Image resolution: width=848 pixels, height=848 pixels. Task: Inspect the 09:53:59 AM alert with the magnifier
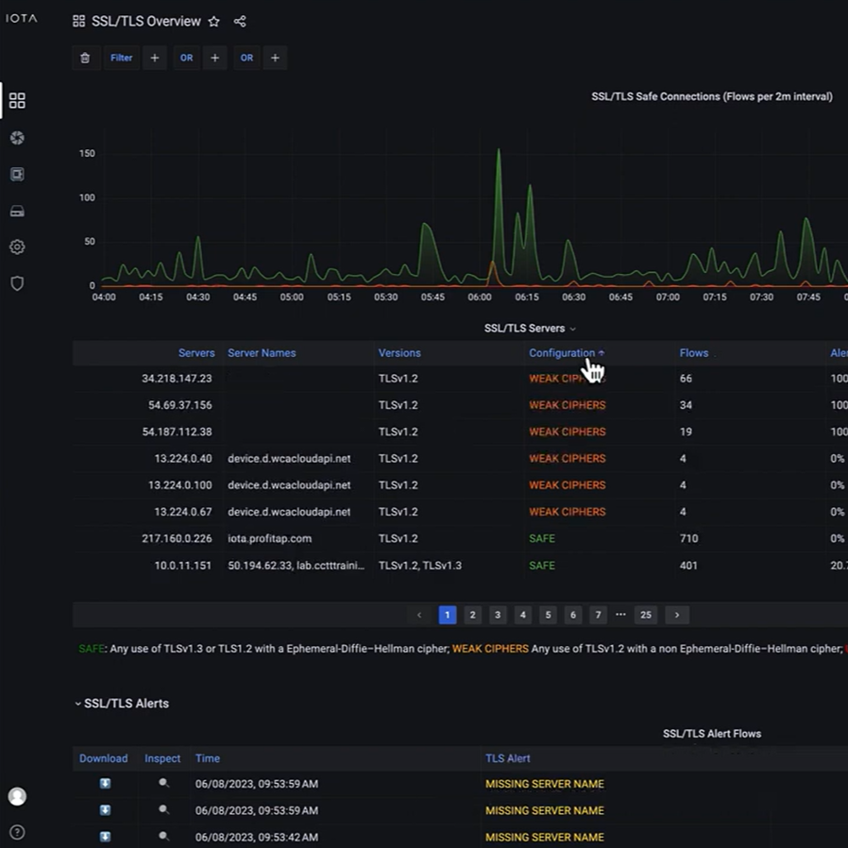pyautogui.click(x=161, y=783)
